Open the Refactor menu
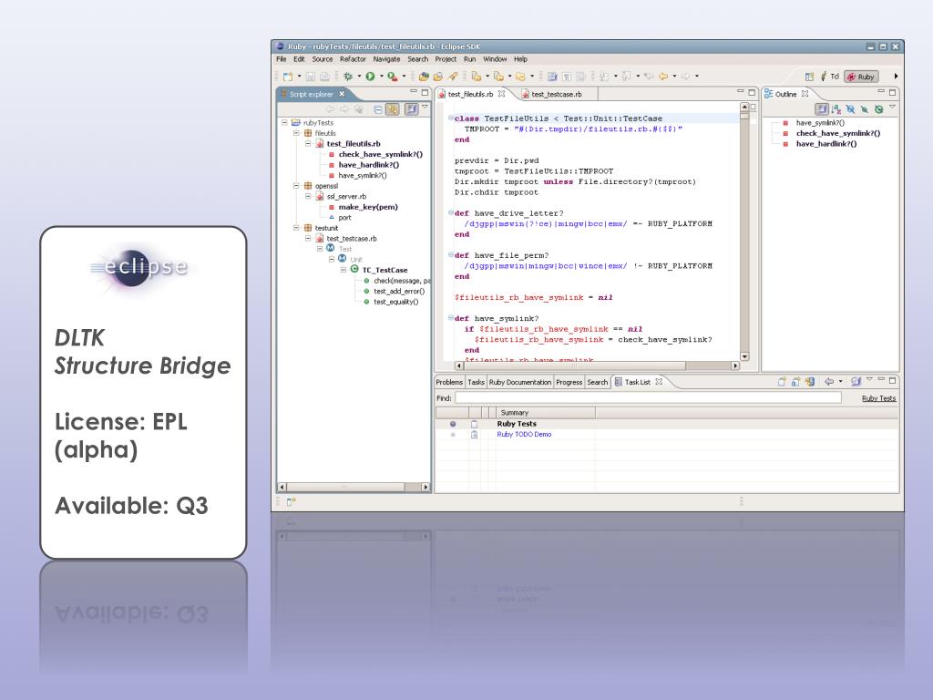This screenshot has width=933, height=700. (353, 59)
